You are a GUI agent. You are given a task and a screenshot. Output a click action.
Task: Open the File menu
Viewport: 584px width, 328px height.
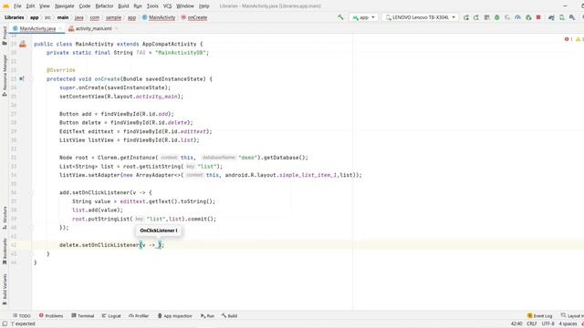click(x=17, y=6)
